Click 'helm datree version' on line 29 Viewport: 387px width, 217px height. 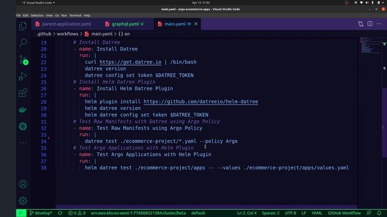point(113,108)
